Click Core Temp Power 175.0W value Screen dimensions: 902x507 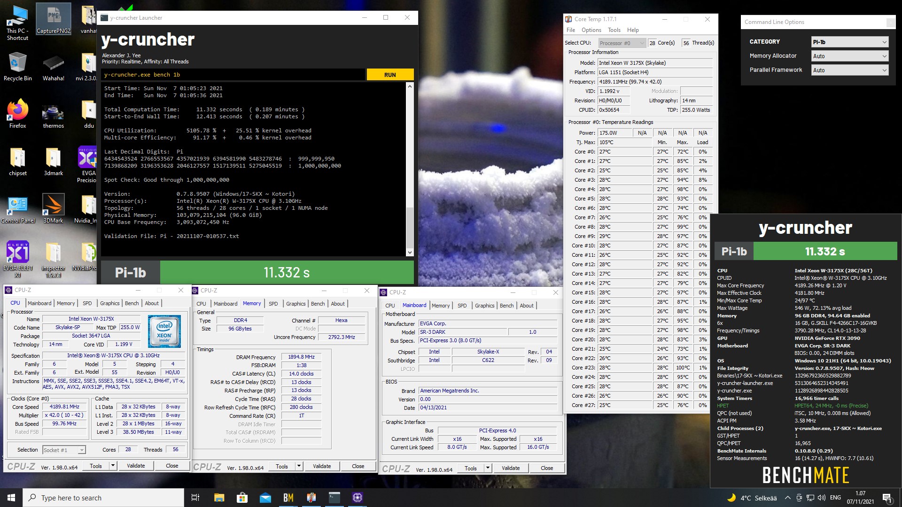614,133
